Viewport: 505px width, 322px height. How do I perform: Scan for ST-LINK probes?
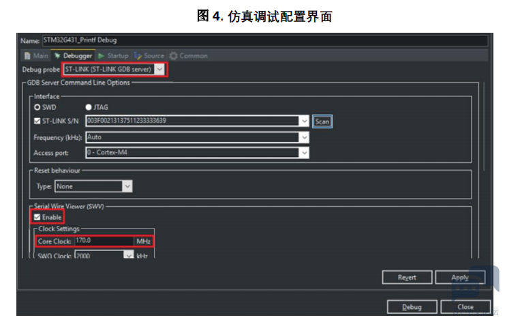point(322,121)
